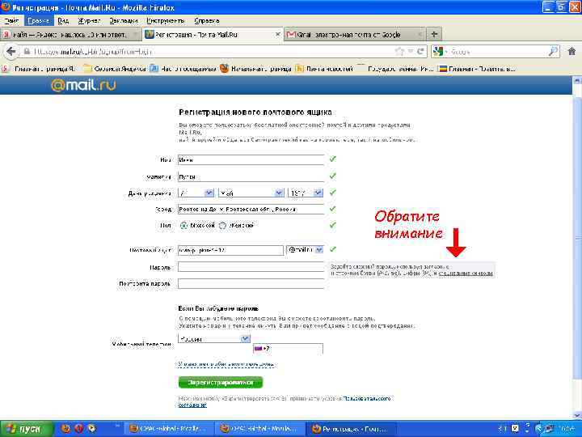Open the most visited bookmark
This screenshot has width=582, height=437.
coord(183,69)
